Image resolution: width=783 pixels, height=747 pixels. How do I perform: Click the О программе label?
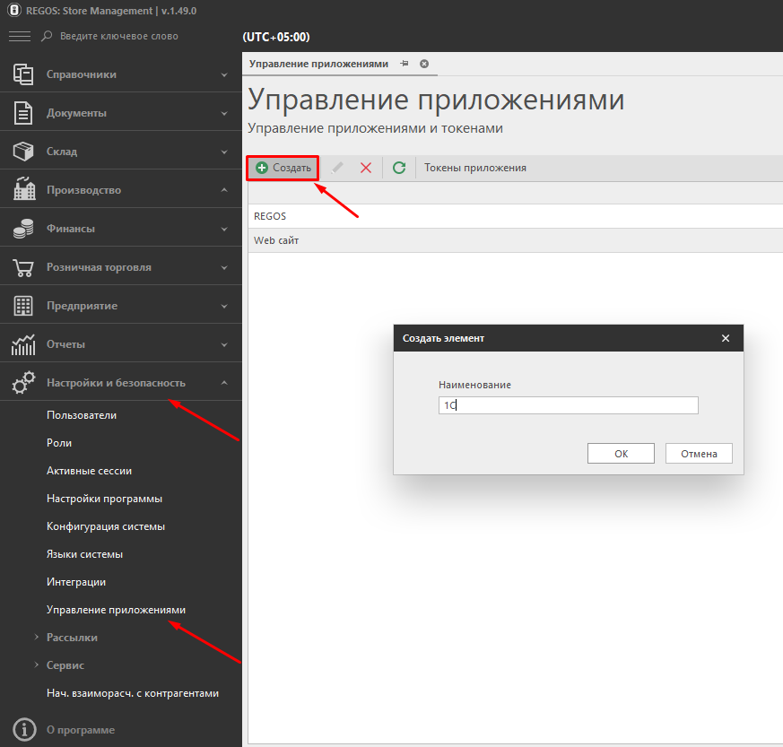[81, 730]
